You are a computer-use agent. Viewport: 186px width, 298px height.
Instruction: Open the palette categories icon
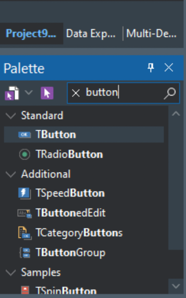click(x=12, y=93)
